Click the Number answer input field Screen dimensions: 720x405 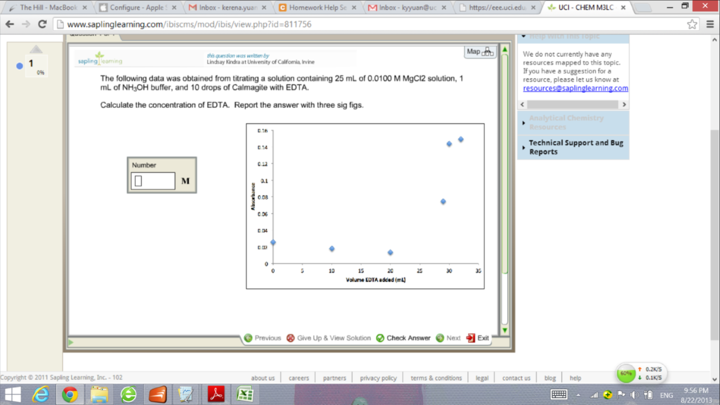point(153,181)
